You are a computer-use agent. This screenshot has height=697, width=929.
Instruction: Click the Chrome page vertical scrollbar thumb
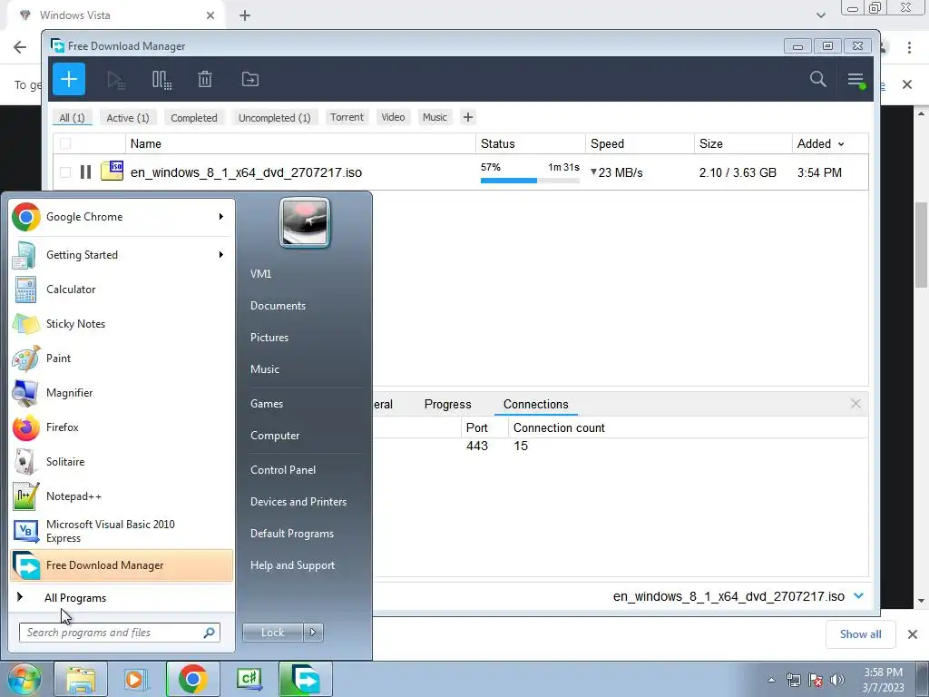coord(922,243)
